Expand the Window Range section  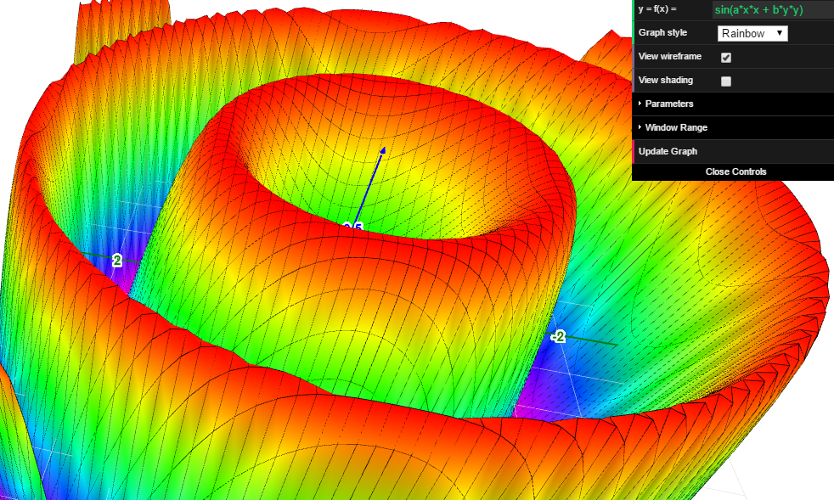click(x=676, y=127)
